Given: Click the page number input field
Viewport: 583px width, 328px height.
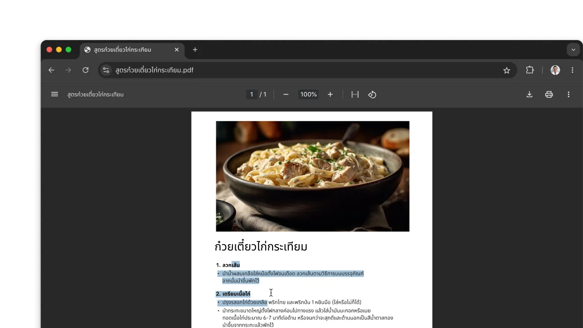Looking at the screenshot, I should click(252, 94).
